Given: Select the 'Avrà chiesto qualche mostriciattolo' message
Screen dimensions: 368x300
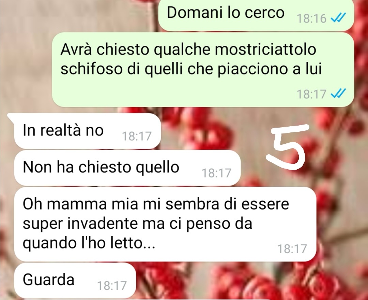Looking at the screenshot, I should [203, 70].
